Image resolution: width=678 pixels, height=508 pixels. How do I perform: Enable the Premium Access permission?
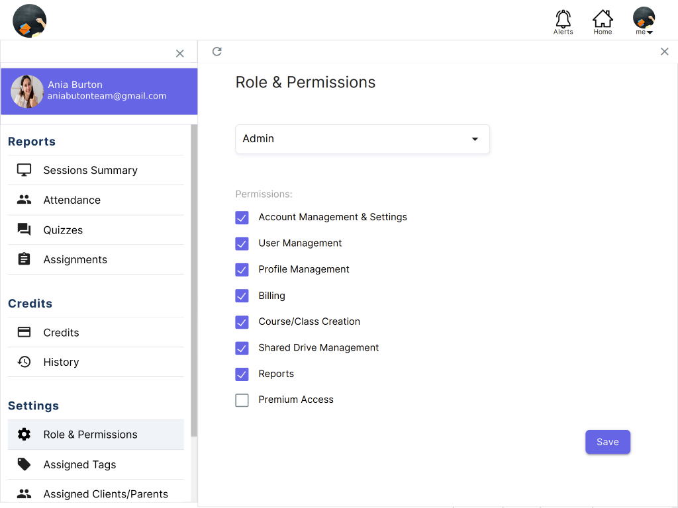coord(242,400)
